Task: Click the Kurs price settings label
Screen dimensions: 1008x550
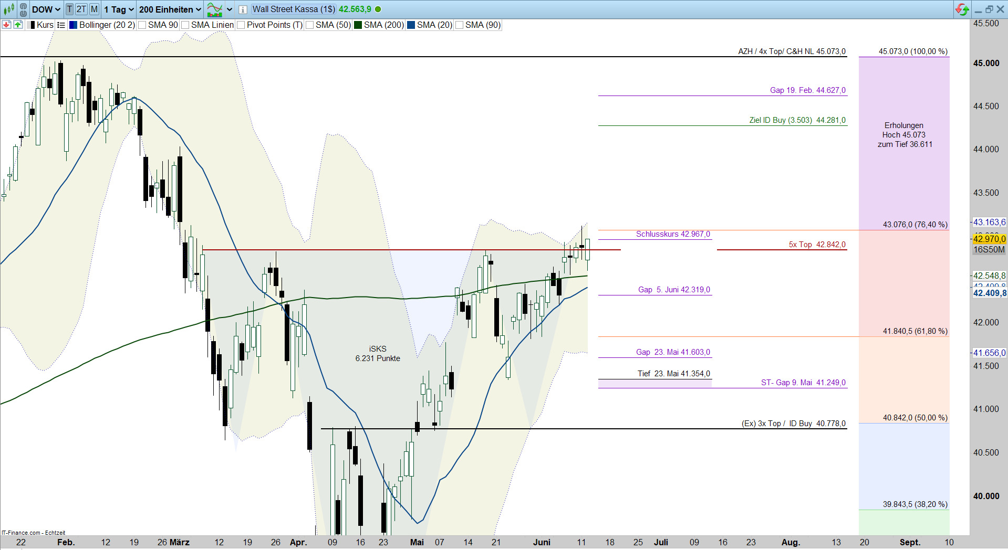Action: (45, 25)
